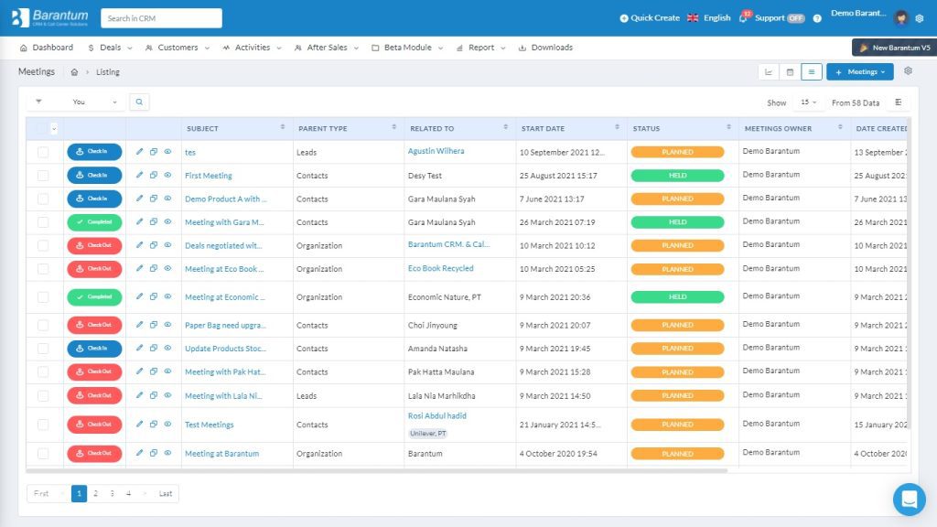Go to the Dashboard menu
This screenshot has height=527, width=937.
[47, 48]
